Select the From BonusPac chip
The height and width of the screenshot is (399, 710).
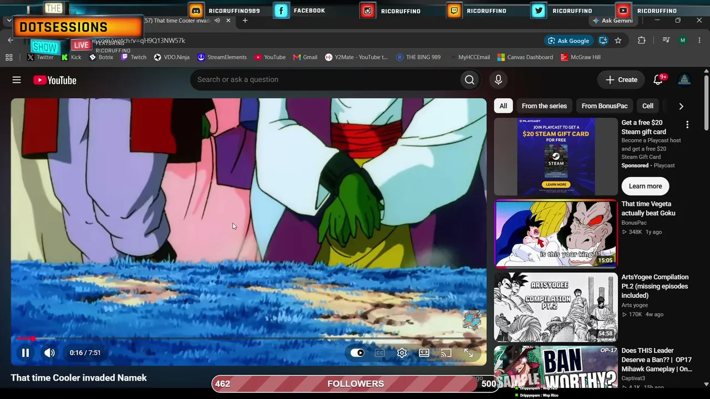605,106
